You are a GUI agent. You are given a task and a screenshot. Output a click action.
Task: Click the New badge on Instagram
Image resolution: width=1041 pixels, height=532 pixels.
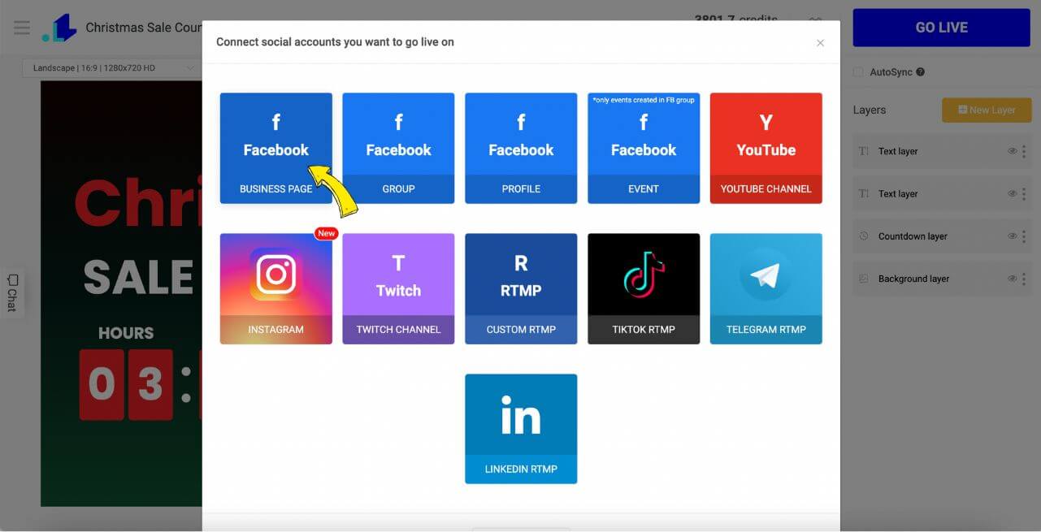pyautogui.click(x=326, y=233)
